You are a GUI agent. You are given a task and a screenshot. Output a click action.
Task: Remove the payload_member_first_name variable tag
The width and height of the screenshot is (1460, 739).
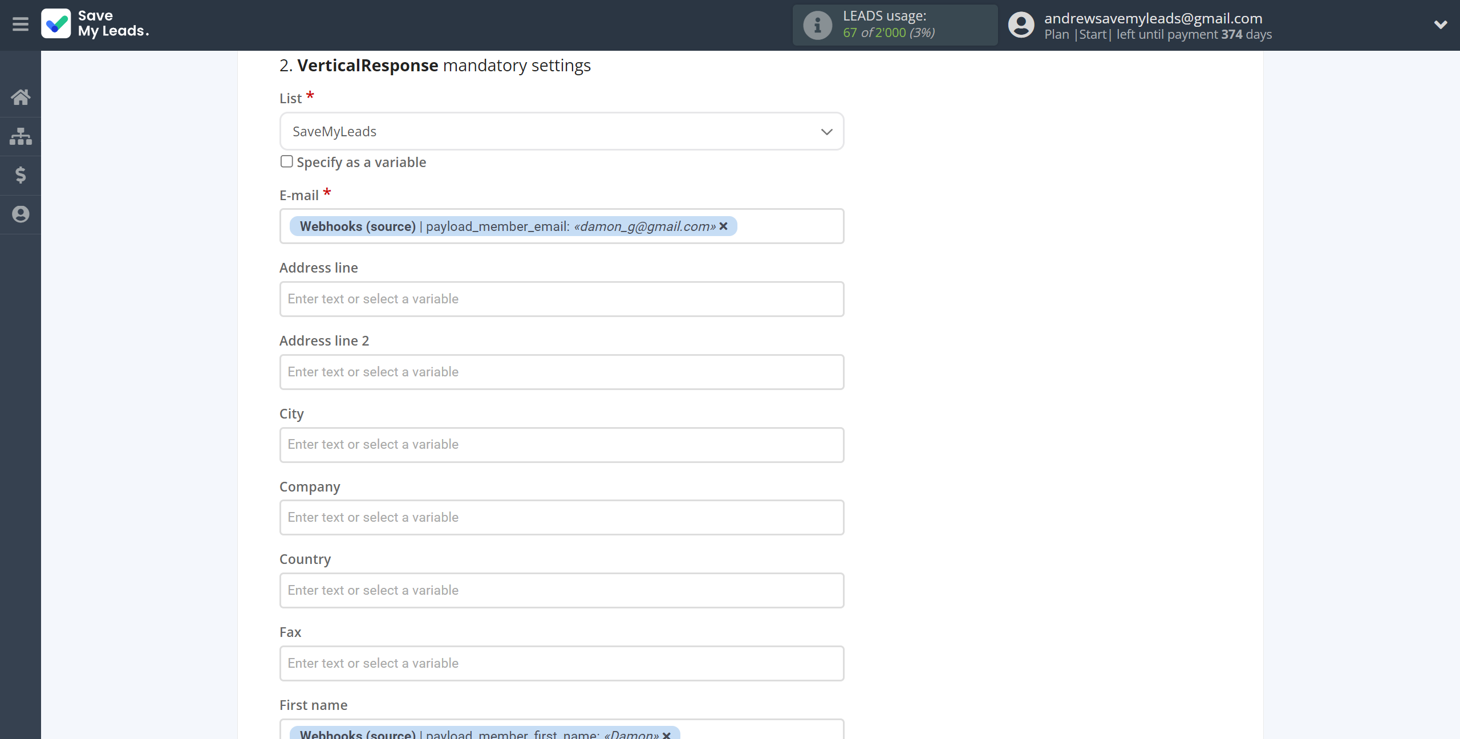pyautogui.click(x=666, y=735)
